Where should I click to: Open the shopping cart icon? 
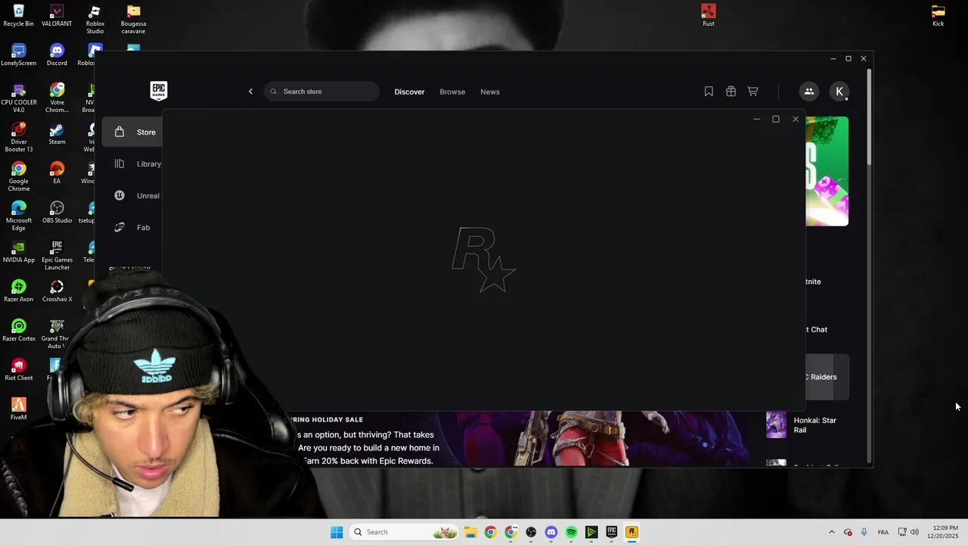[752, 92]
